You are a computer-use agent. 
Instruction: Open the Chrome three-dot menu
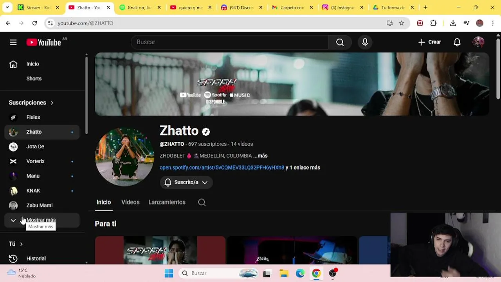click(493, 23)
